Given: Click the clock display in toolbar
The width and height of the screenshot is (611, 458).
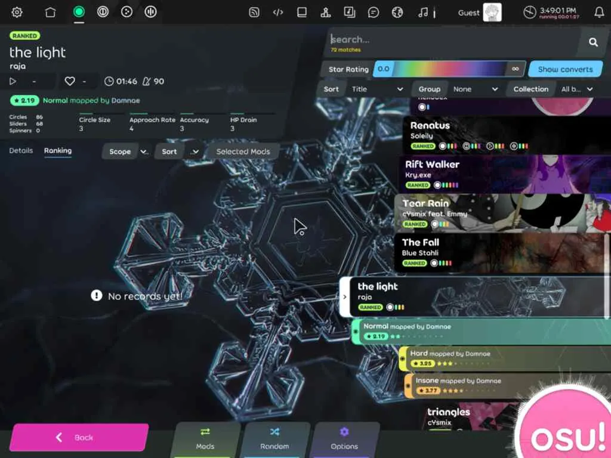Looking at the screenshot, I should coord(551,13).
